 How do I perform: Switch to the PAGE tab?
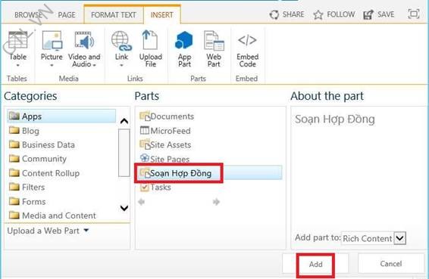[x=67, y=14]
